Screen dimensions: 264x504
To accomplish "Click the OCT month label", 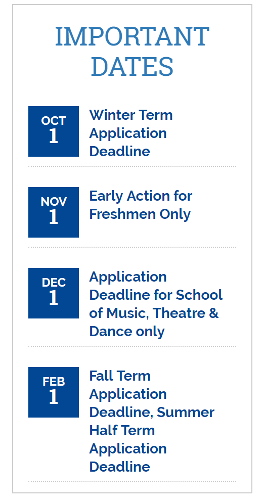I will click(x=54, y=120).
